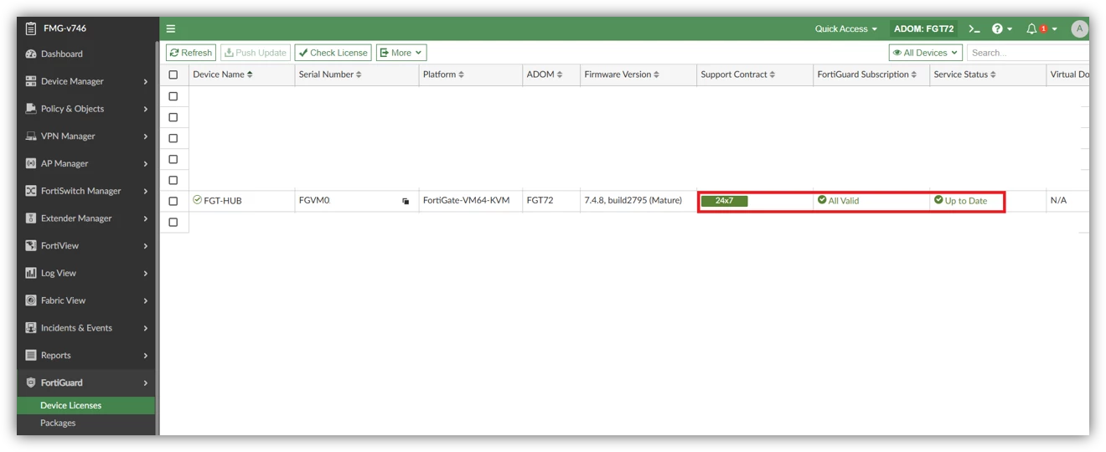This screenshot has height=452, width=1106.
Task: Sort by Service Status column
Action: point(965,74)
